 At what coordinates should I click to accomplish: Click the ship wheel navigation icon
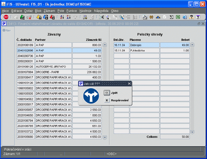pos(151,17)
